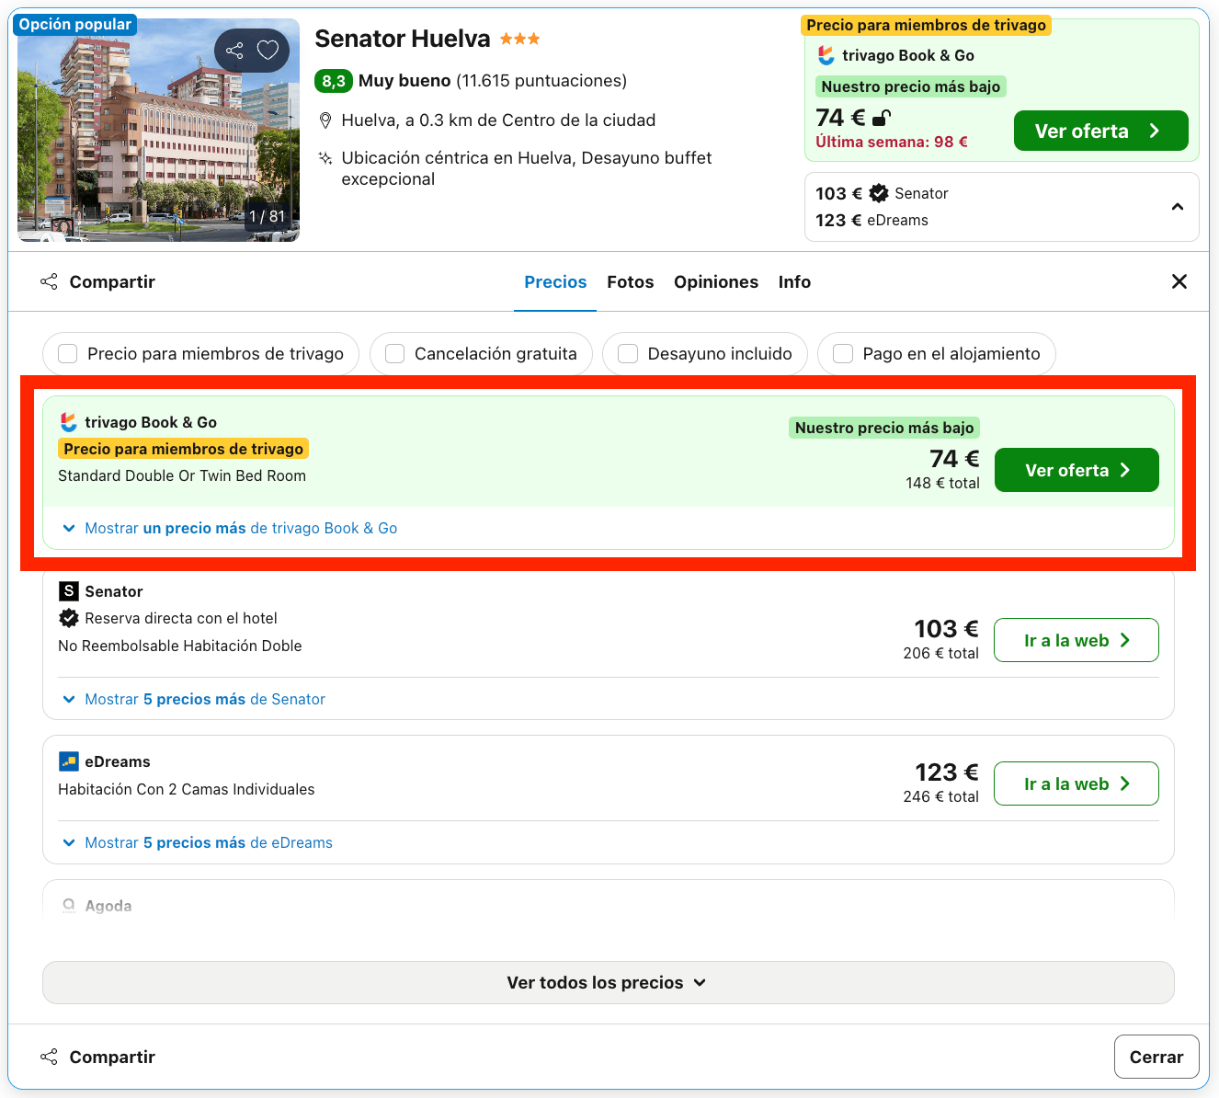Open the hotel photo thumbnail

158,130
